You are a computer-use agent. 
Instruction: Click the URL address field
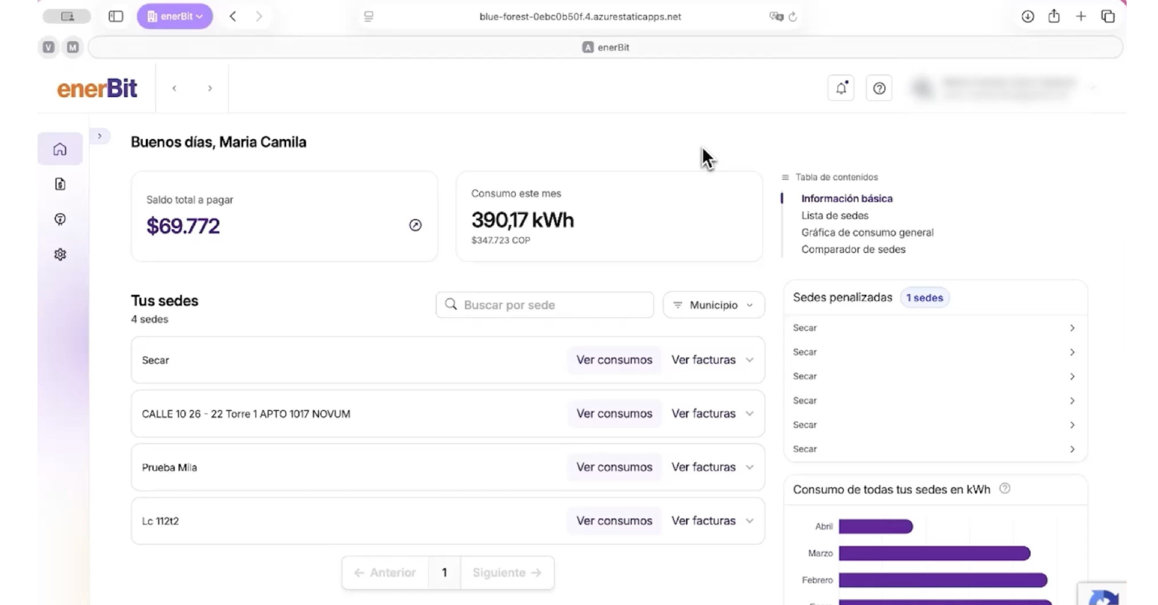[x=580, y=17]
